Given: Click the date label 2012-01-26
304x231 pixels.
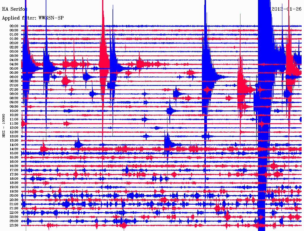Looking at the screenshot, I should [286, 9].
